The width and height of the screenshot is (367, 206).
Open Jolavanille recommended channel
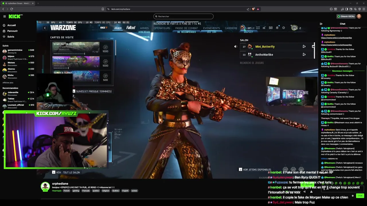pos(18,94)
